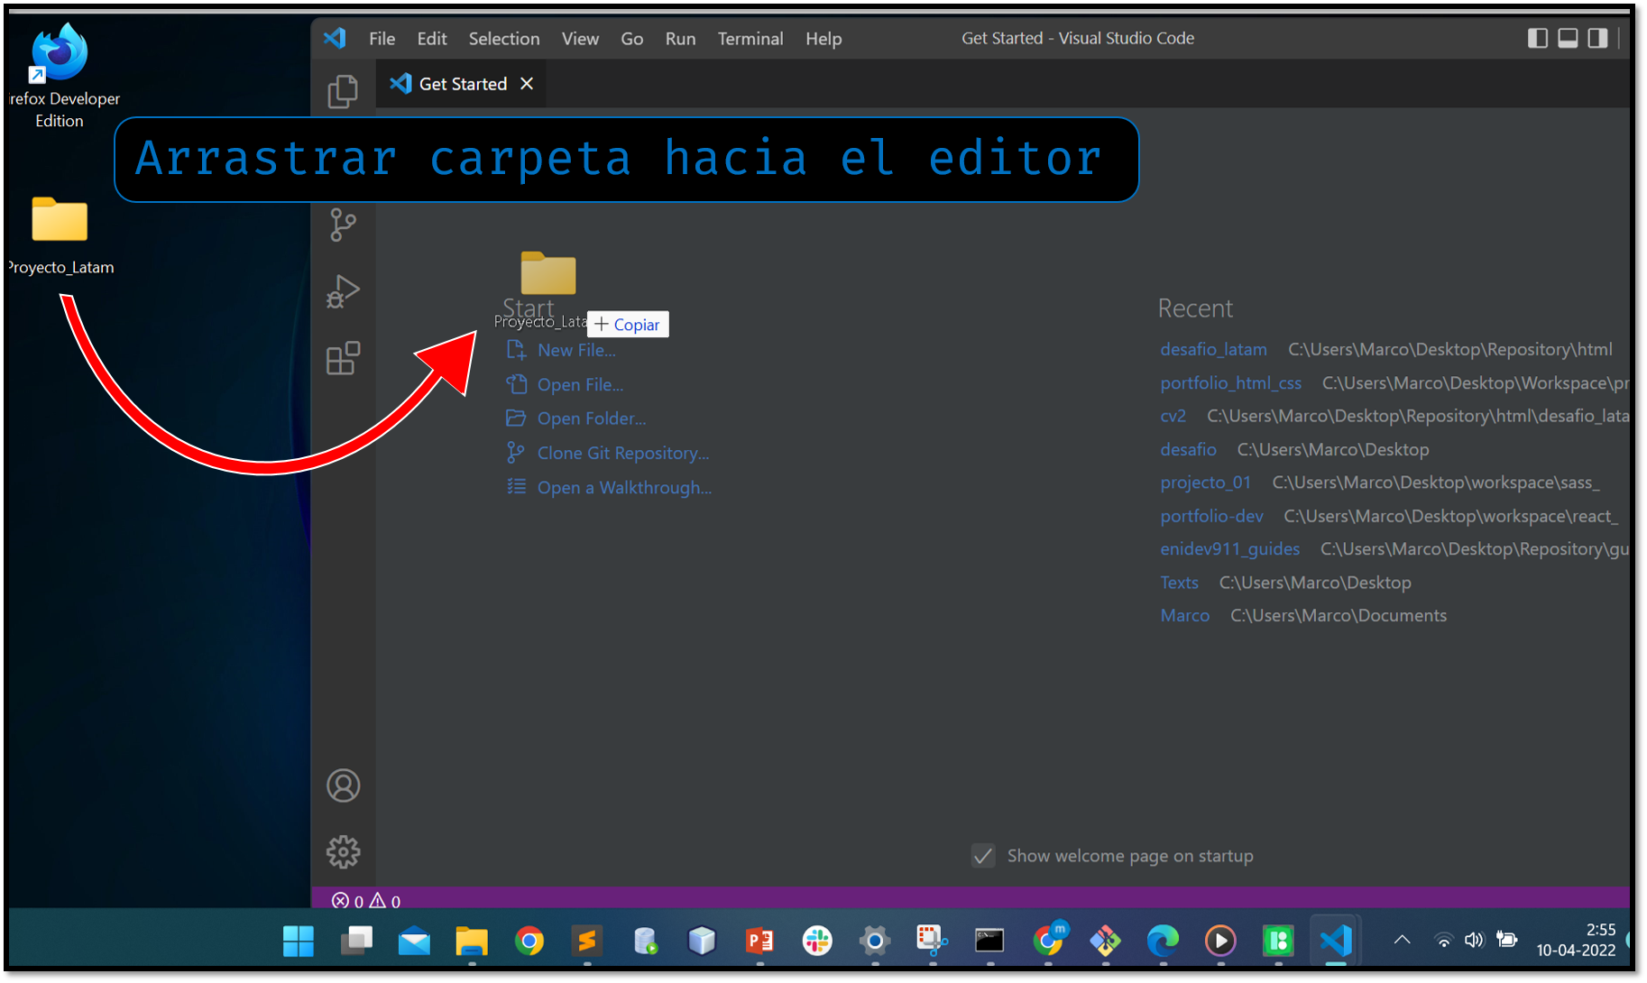
Task: Open the Extensions view
Action: click(x=343, y=358)
